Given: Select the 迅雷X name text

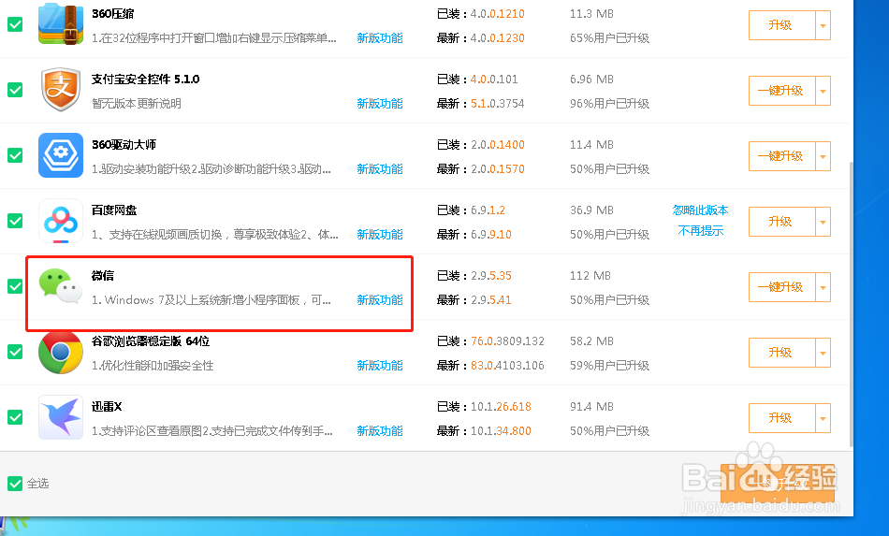Looking at the screenshot, I should click(107, 407).
